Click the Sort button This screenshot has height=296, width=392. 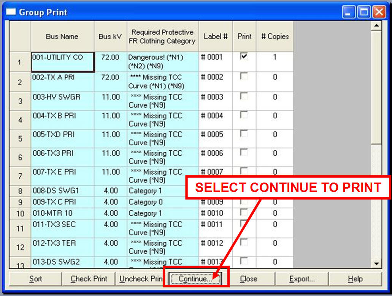35,279
